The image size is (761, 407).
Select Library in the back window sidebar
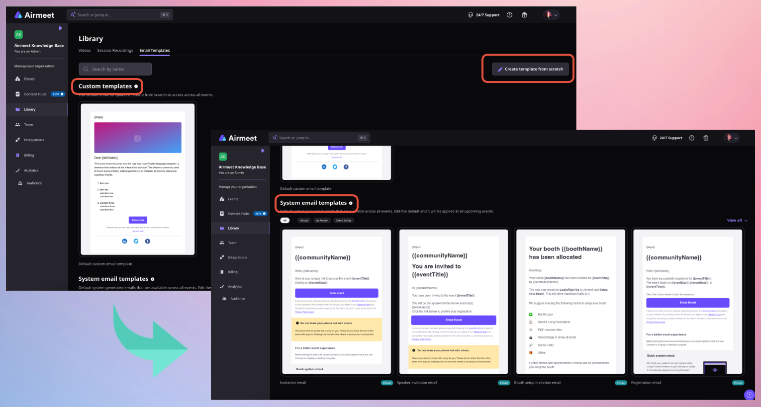37,109
